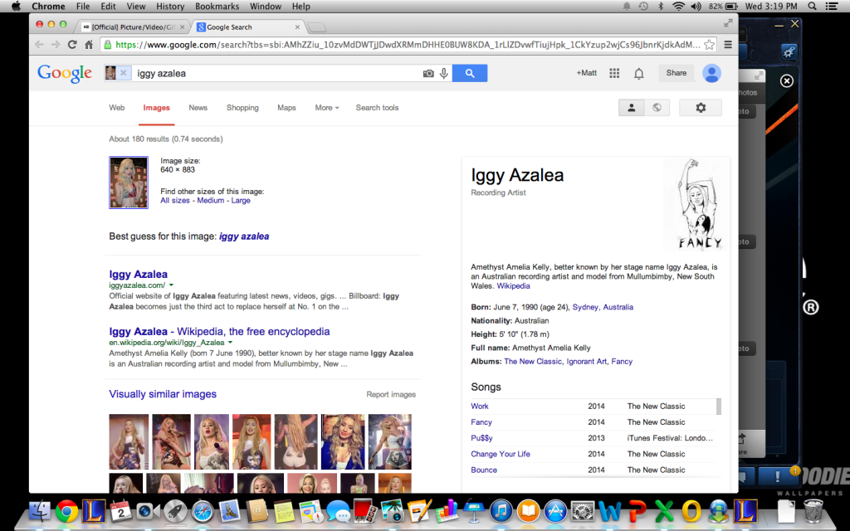This screenshot has height=531, width=850.
Task: Open Google notifications bell
Action: coord(639,73)
